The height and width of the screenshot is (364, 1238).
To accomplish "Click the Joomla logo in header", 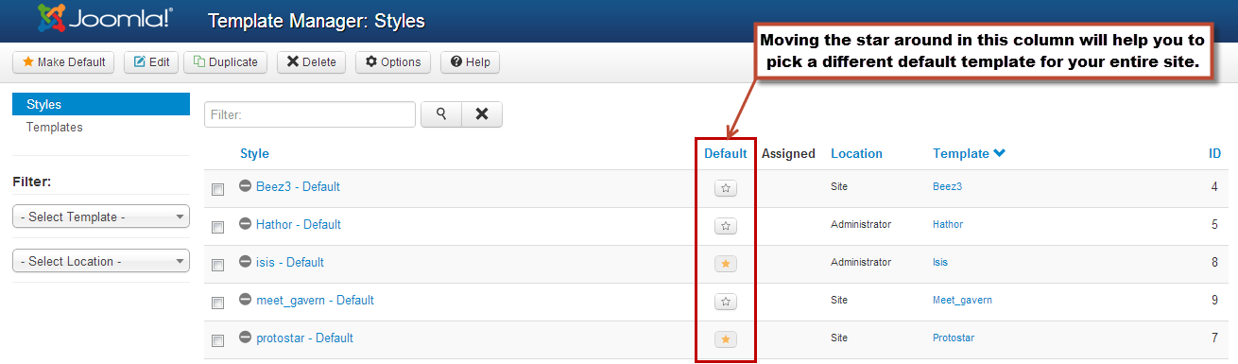I will [105, 17].
